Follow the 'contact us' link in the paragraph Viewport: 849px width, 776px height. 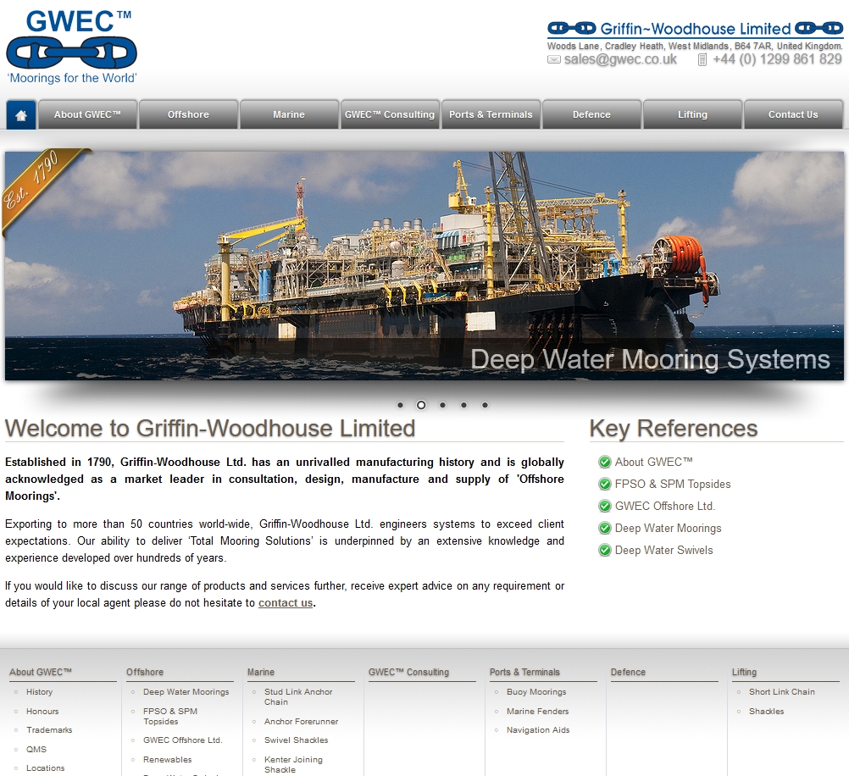[286, 603]
